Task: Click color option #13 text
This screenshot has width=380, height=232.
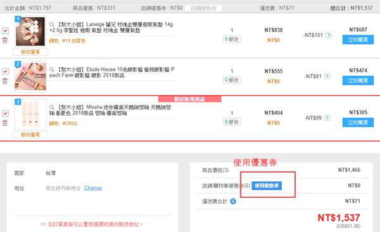Action: (67, 40)
